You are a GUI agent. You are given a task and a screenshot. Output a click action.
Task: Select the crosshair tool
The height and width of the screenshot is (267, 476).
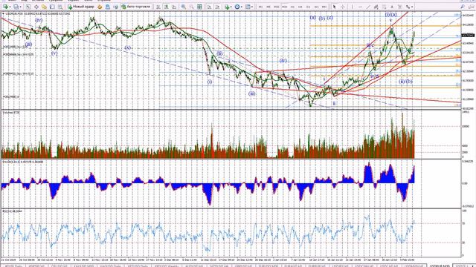point(343,7)
